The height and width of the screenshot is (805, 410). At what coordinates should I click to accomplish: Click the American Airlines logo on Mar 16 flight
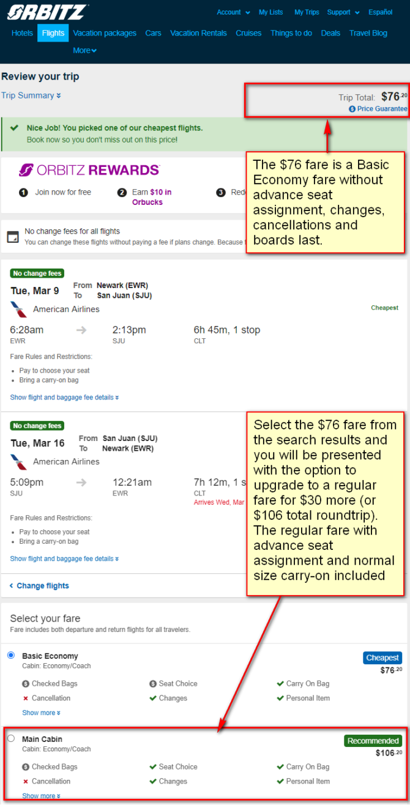pyautogui.click(x=19, y=462)
